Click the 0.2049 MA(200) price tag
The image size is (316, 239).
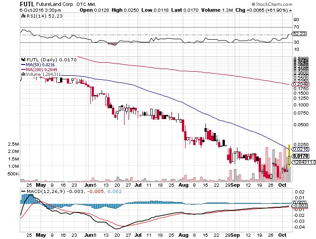(x=301, y=84)
